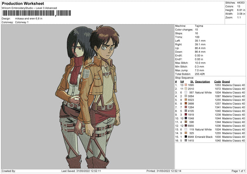247x174 pixels.
Task: Click the swatch for stop 12 (6955)
Action: [x=186, y=126]
